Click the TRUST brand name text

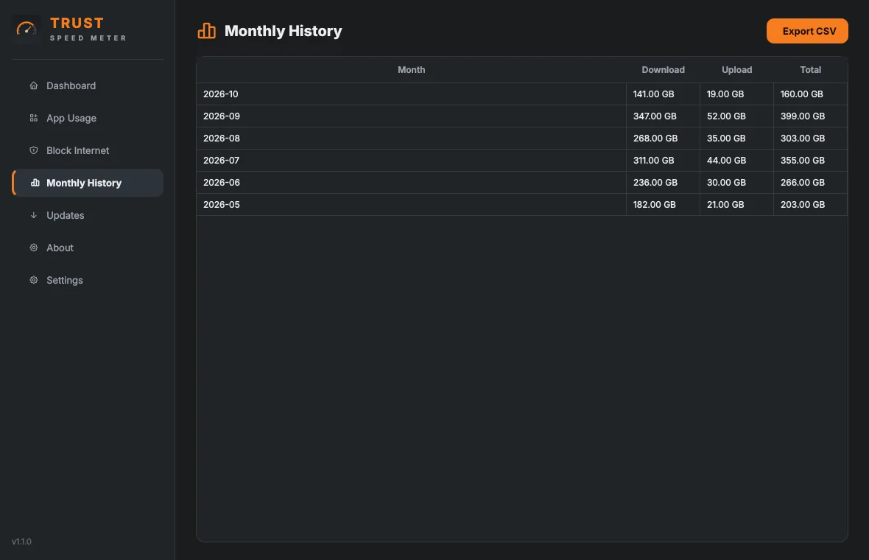tap(77, 24)
